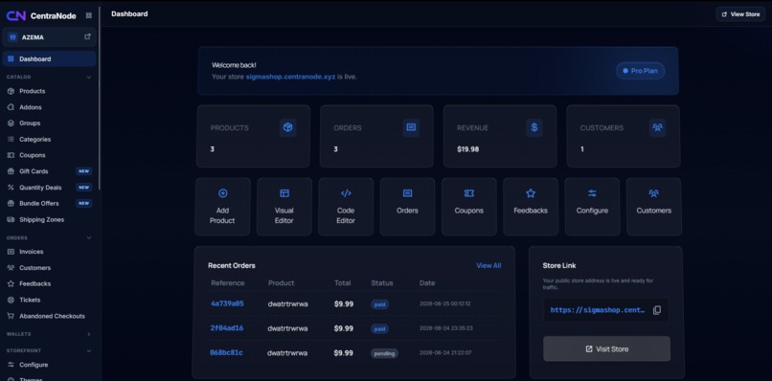Viewport: 772px width, 381px height.
Task: Click the Customers stat card people icon
Action: [657, 128]
